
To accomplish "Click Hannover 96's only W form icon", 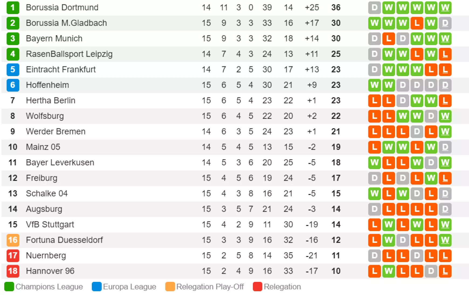I will [388, 271].
